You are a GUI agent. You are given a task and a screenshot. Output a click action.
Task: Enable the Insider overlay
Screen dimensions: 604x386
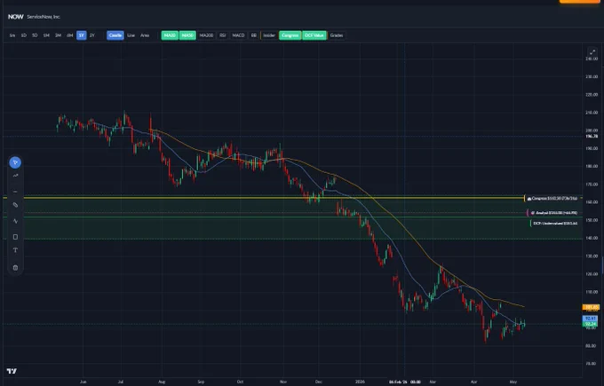tap(269, 35)
